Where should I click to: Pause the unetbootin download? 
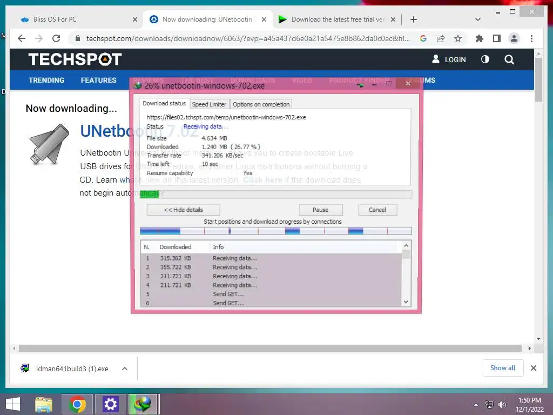[x=321, y=210]
